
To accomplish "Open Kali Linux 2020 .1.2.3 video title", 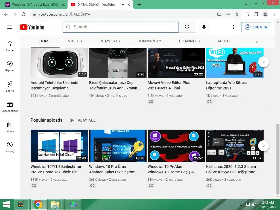I will [231, 169].
